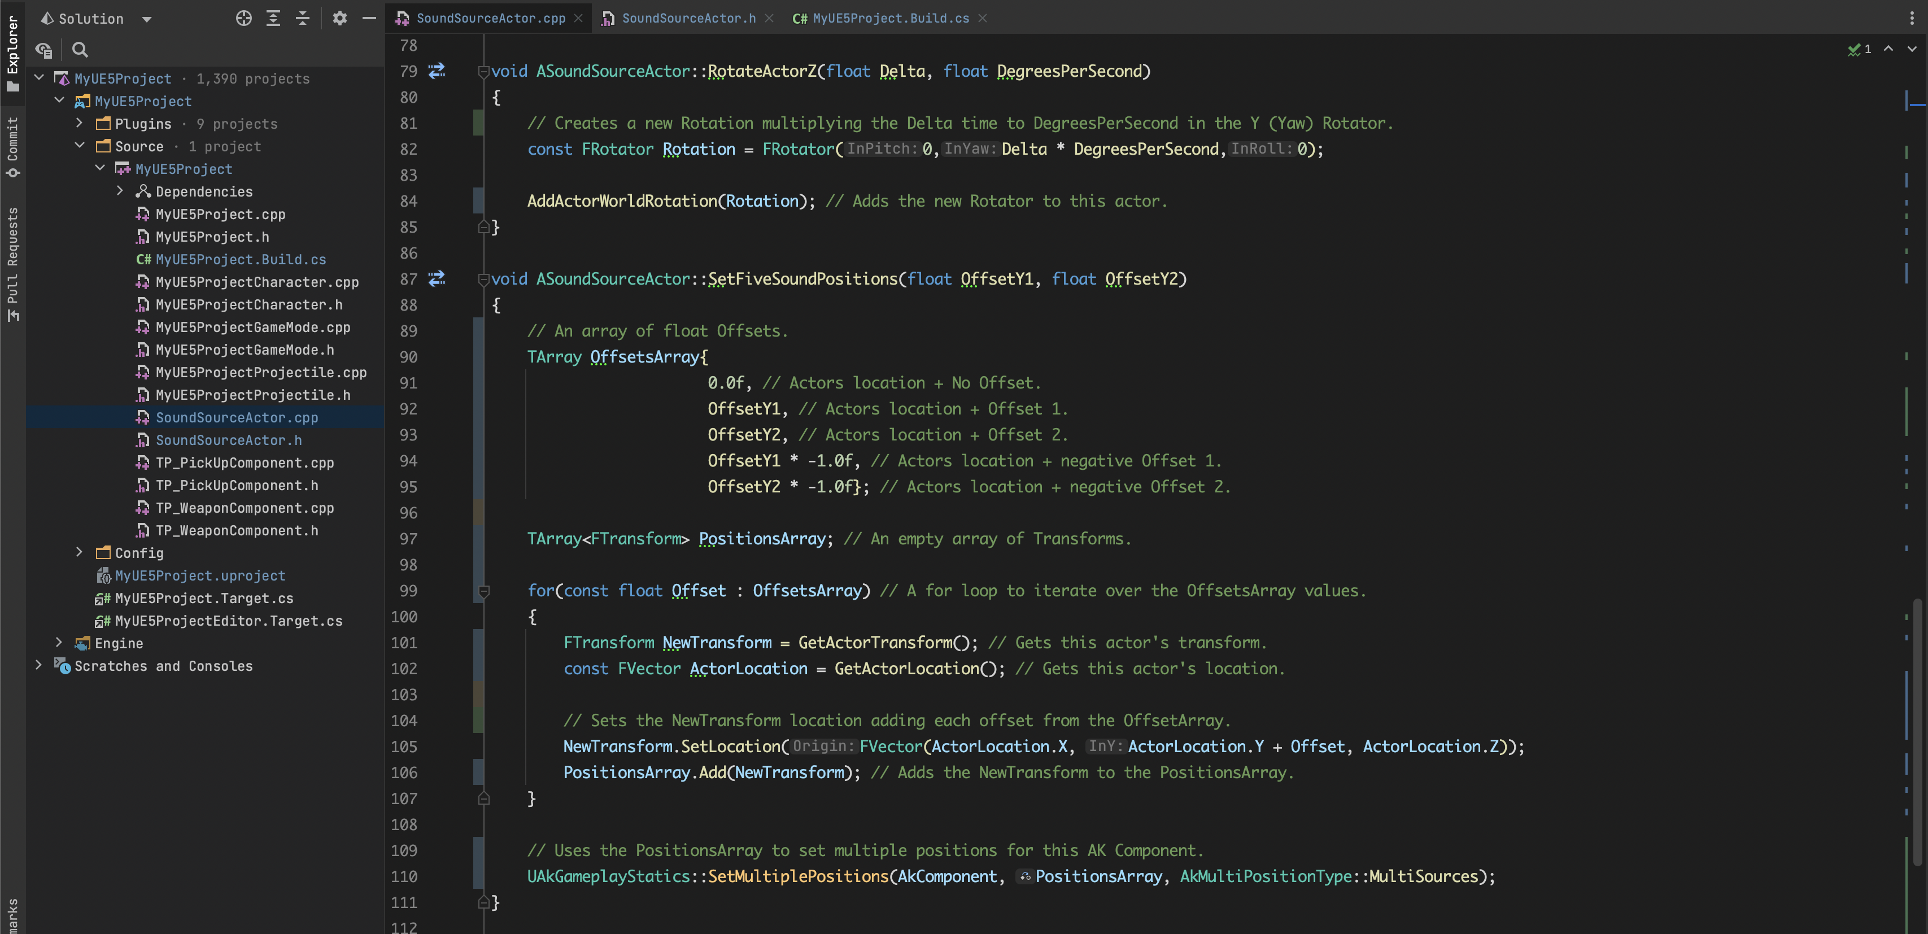Click the gutter navigation icon on line 87

tap(437, 278)
